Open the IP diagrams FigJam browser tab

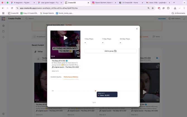point(23,3)
